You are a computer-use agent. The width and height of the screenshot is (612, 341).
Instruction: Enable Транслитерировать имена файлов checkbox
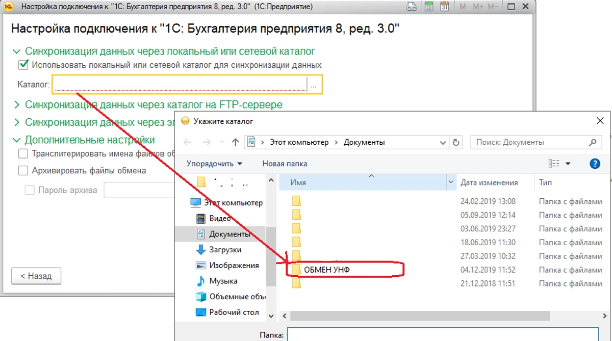[x=23, y=153]
